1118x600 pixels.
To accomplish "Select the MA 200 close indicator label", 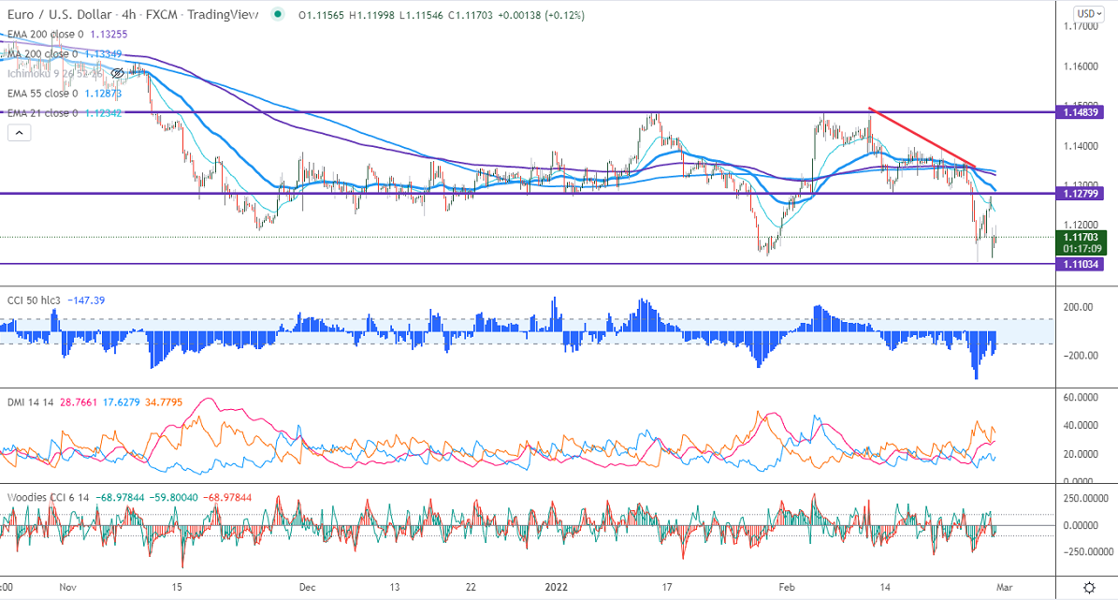I will coord(44,53).
